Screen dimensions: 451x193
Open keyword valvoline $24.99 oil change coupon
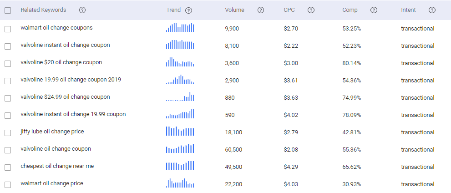[65, 97]
